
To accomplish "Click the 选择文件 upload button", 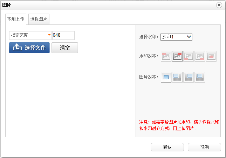I will pos(29,48).
